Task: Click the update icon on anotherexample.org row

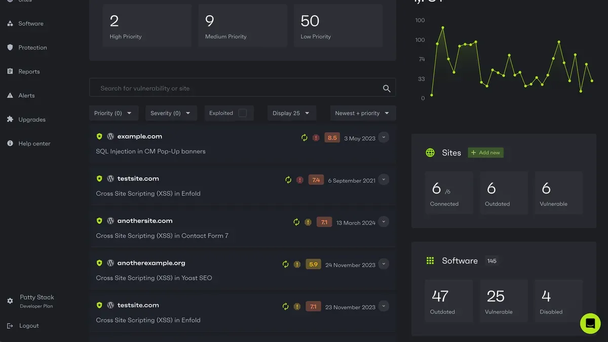Action: 285,264
